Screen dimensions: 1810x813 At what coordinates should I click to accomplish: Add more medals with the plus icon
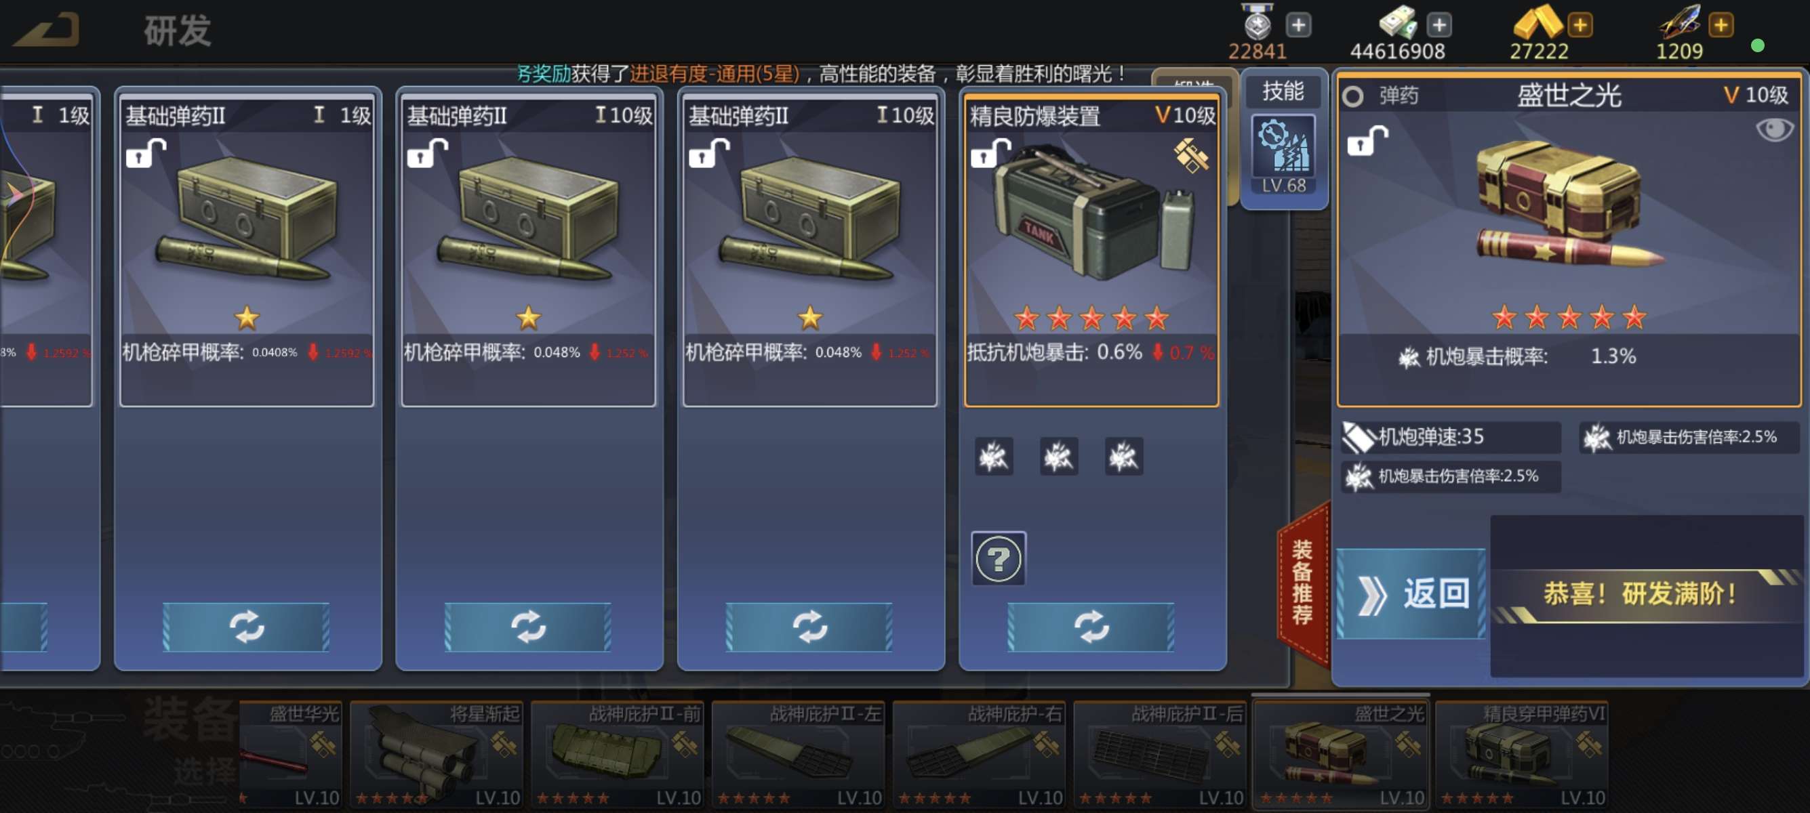coord(1298,26)
